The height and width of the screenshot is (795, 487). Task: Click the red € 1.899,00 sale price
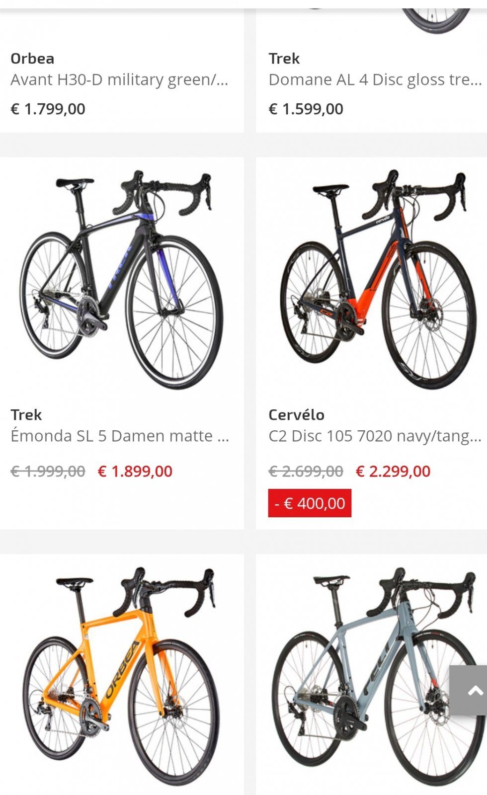pyautogui.click(x=135, y=471)
